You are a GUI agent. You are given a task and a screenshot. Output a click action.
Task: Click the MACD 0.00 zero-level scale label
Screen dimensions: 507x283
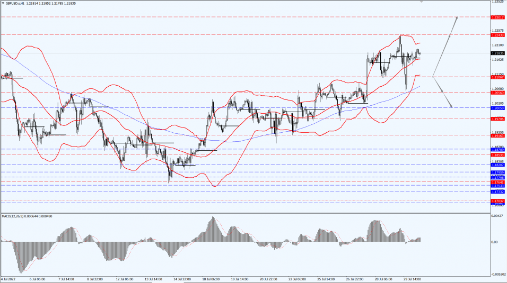coord(495,242)
